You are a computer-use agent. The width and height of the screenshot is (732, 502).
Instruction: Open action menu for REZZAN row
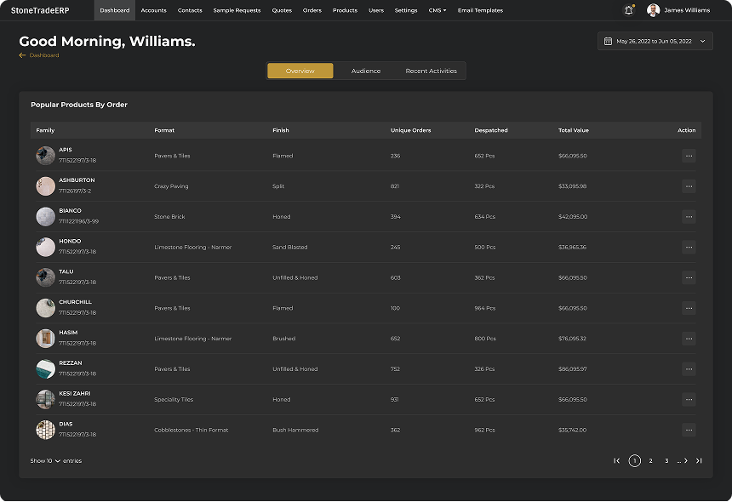689,369
